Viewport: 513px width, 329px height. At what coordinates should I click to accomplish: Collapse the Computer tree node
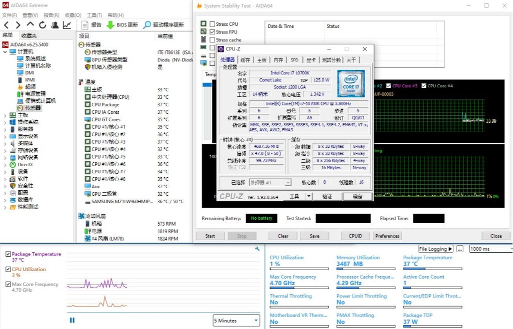pos(5,51)
